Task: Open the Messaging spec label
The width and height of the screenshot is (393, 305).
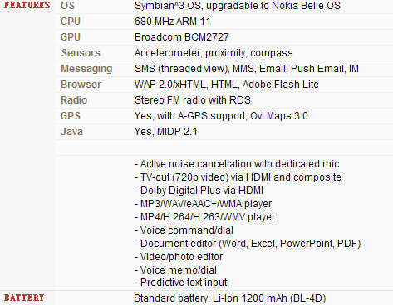Action: point(86,69)
